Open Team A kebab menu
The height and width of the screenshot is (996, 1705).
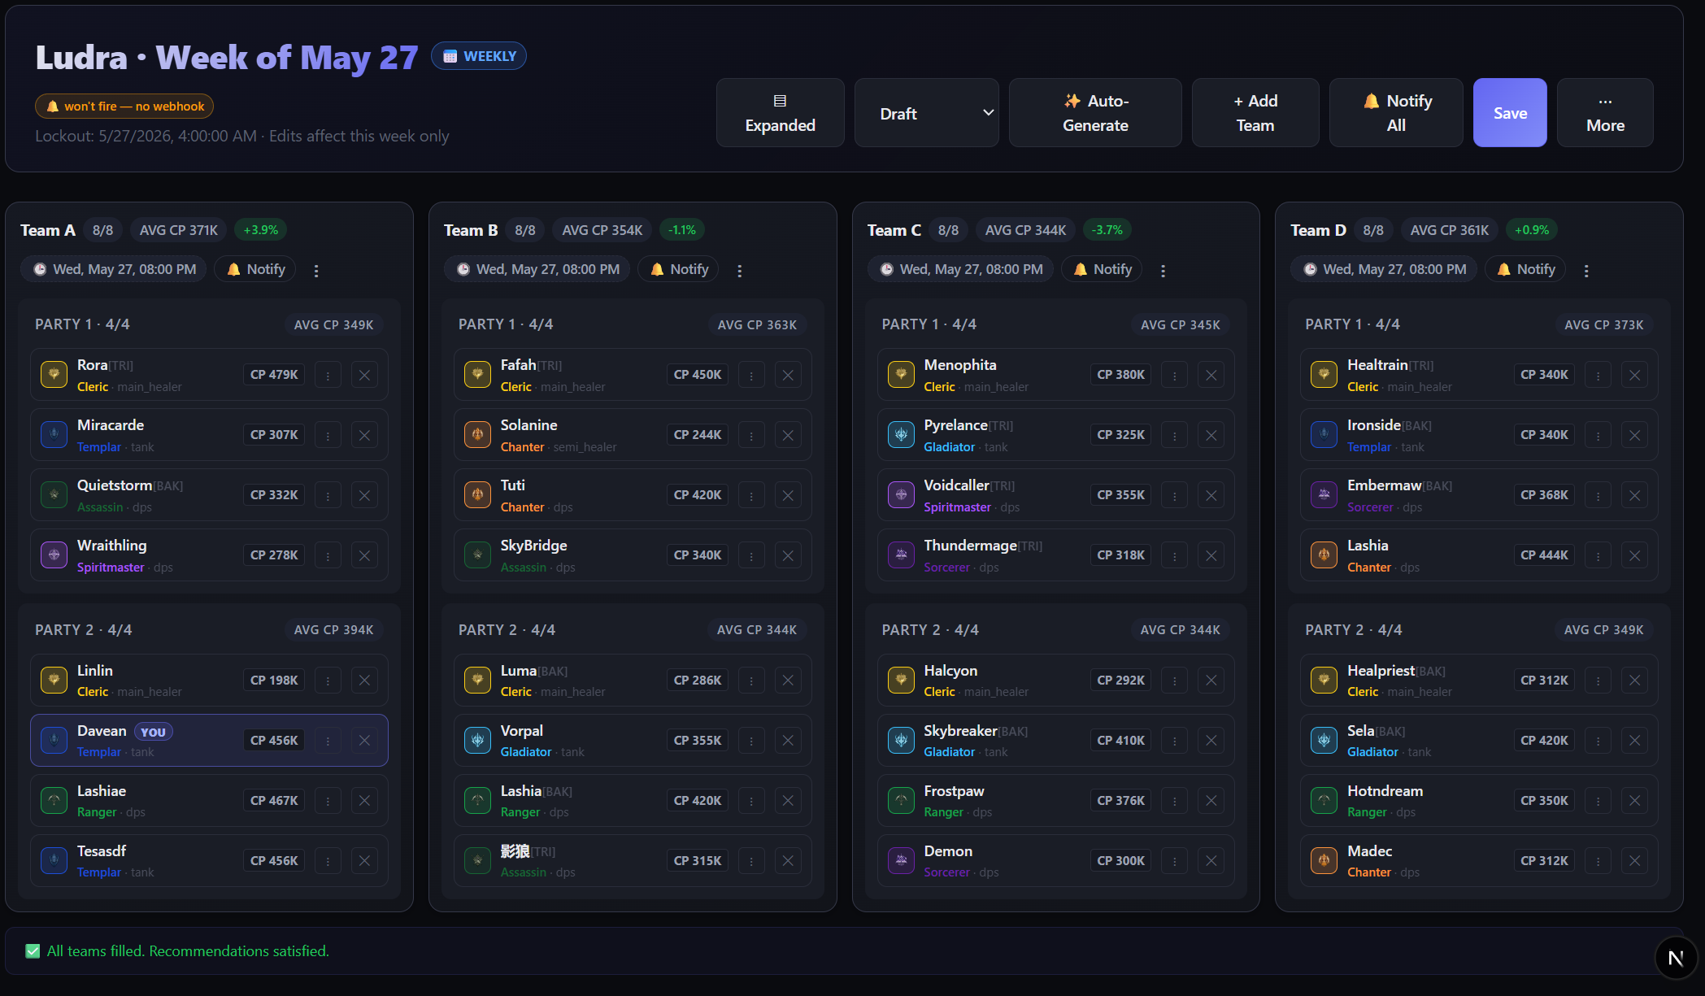click(316, 271)
